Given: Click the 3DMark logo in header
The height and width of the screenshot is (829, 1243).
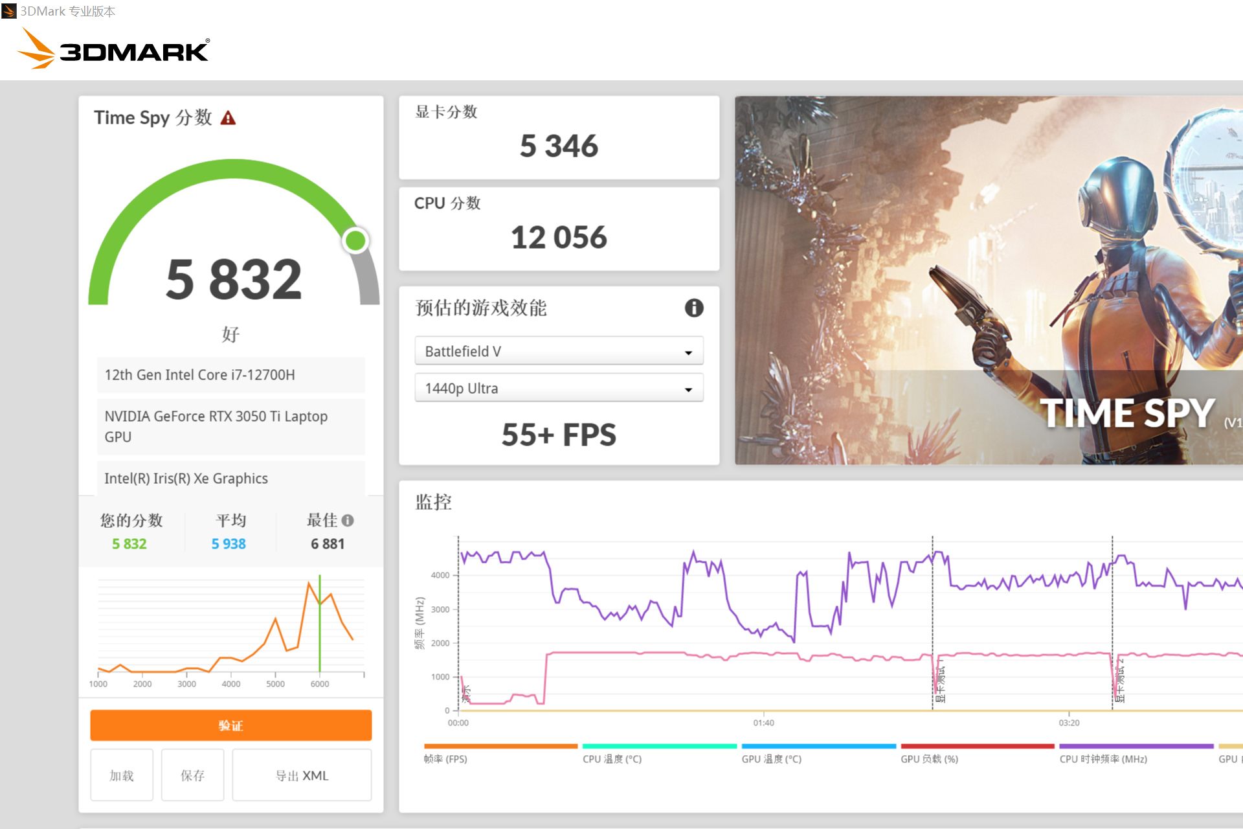Looking at the screenshot, I should [114, 49].
